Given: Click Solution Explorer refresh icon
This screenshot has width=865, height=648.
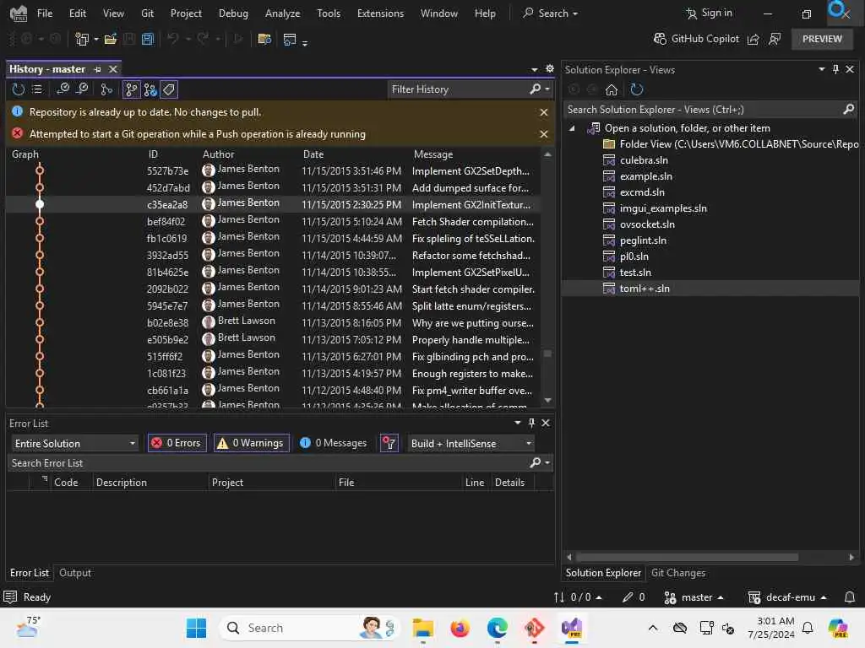Looking at the screenshot, I should (637, 89).
